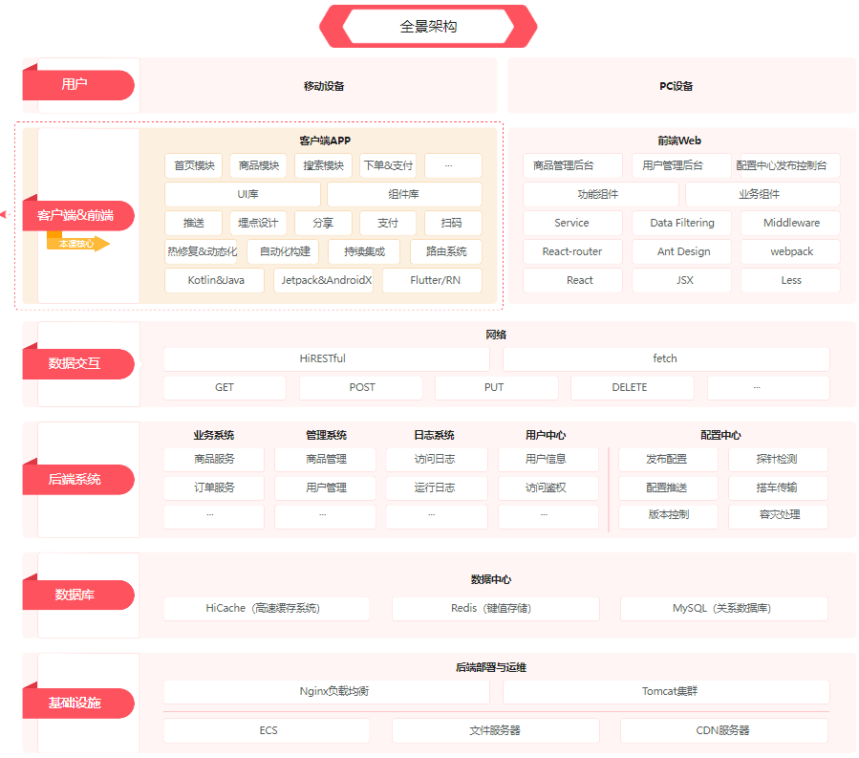859x758 pixels.
Task: Click the fetch block under 网络
Action: click(x=666, y=358)
